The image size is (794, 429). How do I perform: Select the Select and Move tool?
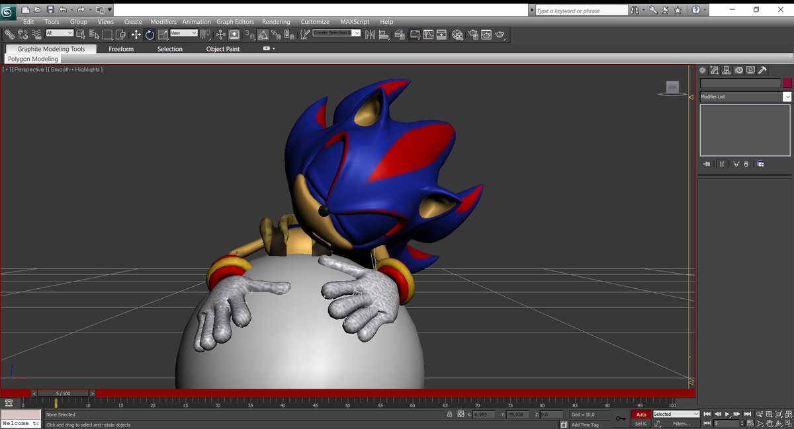[136, 34]
